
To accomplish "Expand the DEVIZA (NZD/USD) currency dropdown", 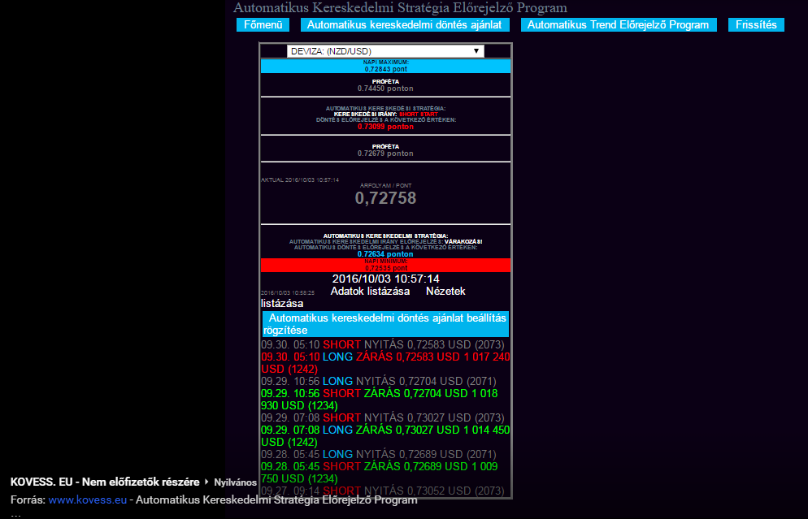I will tap(384, 51).
